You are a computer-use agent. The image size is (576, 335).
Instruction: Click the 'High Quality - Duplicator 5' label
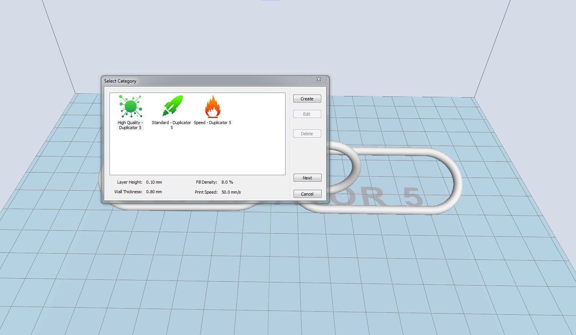tap(130, 125)
